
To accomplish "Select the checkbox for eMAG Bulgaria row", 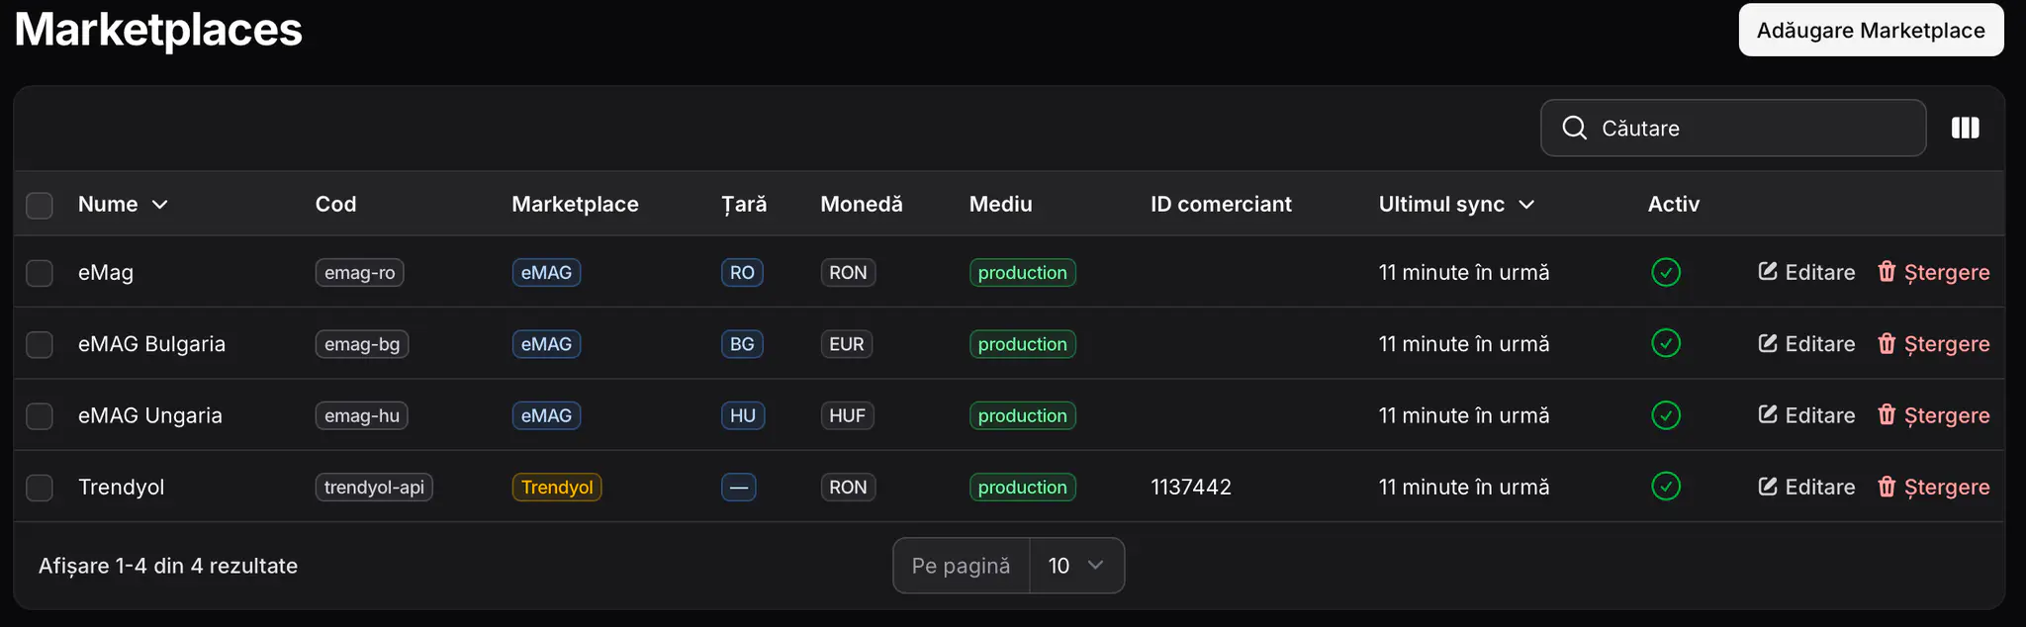I will click(x=40, y=344).
